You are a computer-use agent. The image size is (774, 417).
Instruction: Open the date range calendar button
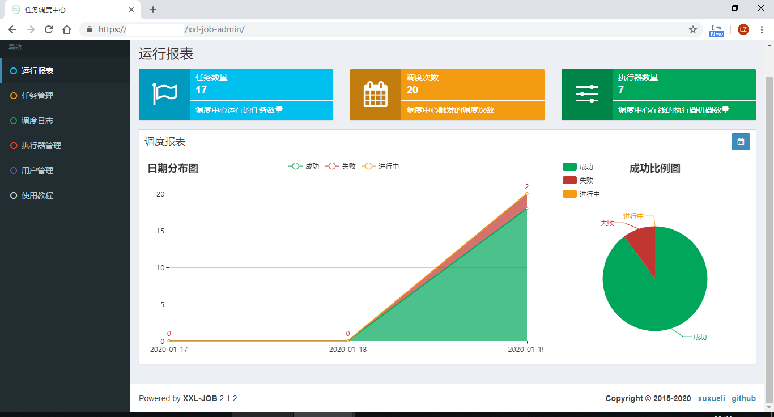[x=741, y=142]
